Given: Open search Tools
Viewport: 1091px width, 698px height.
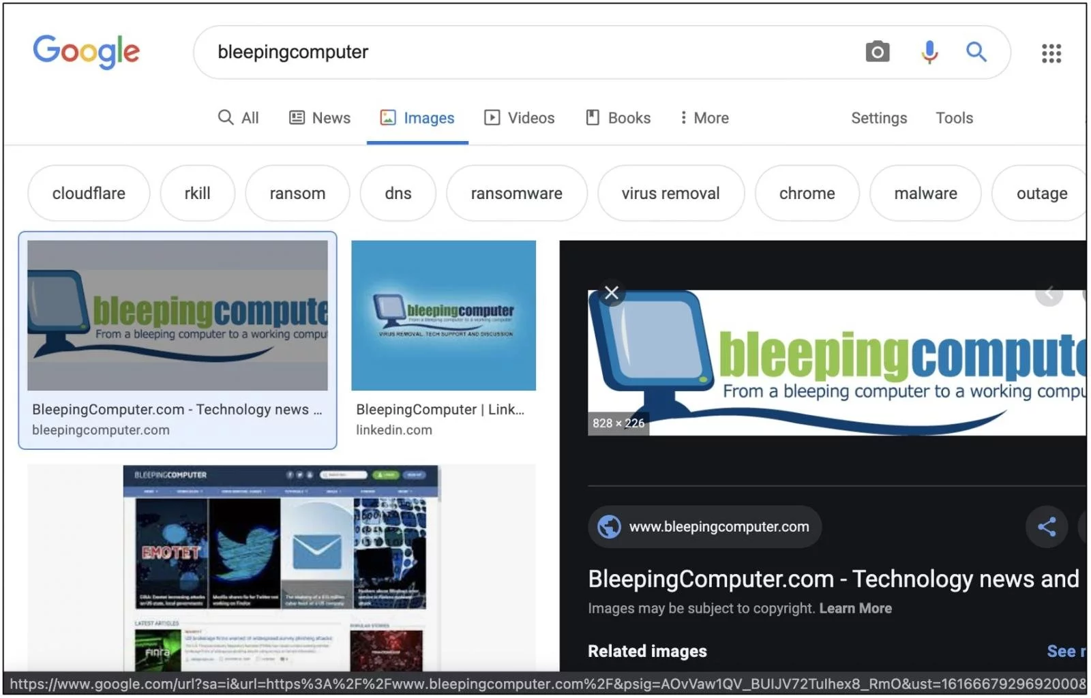Looking at the screenshot, I should click(954, 118).
